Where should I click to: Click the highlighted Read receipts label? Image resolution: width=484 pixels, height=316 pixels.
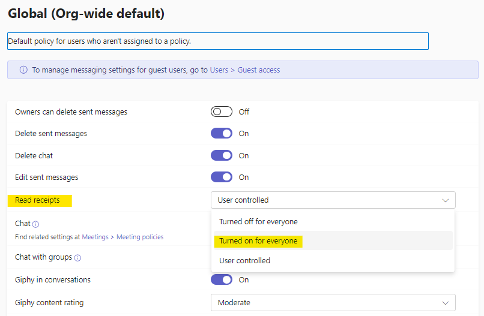(x=37, y=200)
